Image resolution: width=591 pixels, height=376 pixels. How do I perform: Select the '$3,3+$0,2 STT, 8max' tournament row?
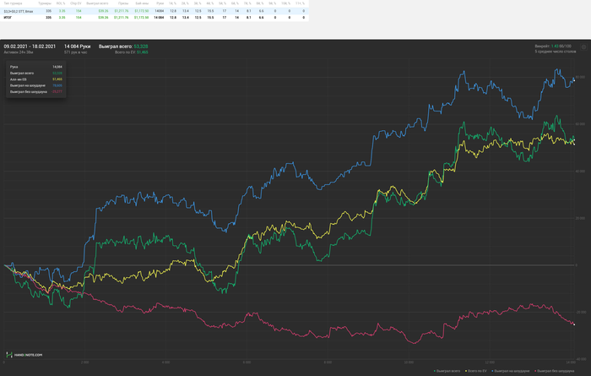155,11
